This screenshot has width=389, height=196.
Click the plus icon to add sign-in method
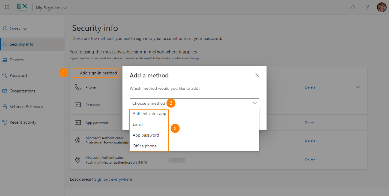pos(75,73)
